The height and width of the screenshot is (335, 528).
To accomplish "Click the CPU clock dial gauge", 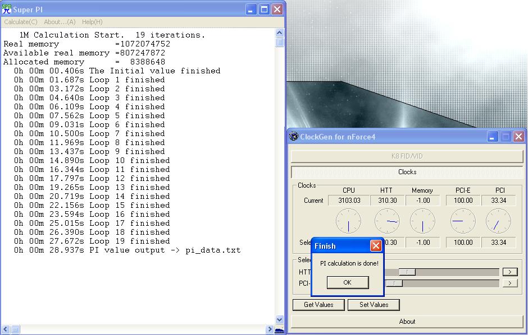I will (348, 221).
